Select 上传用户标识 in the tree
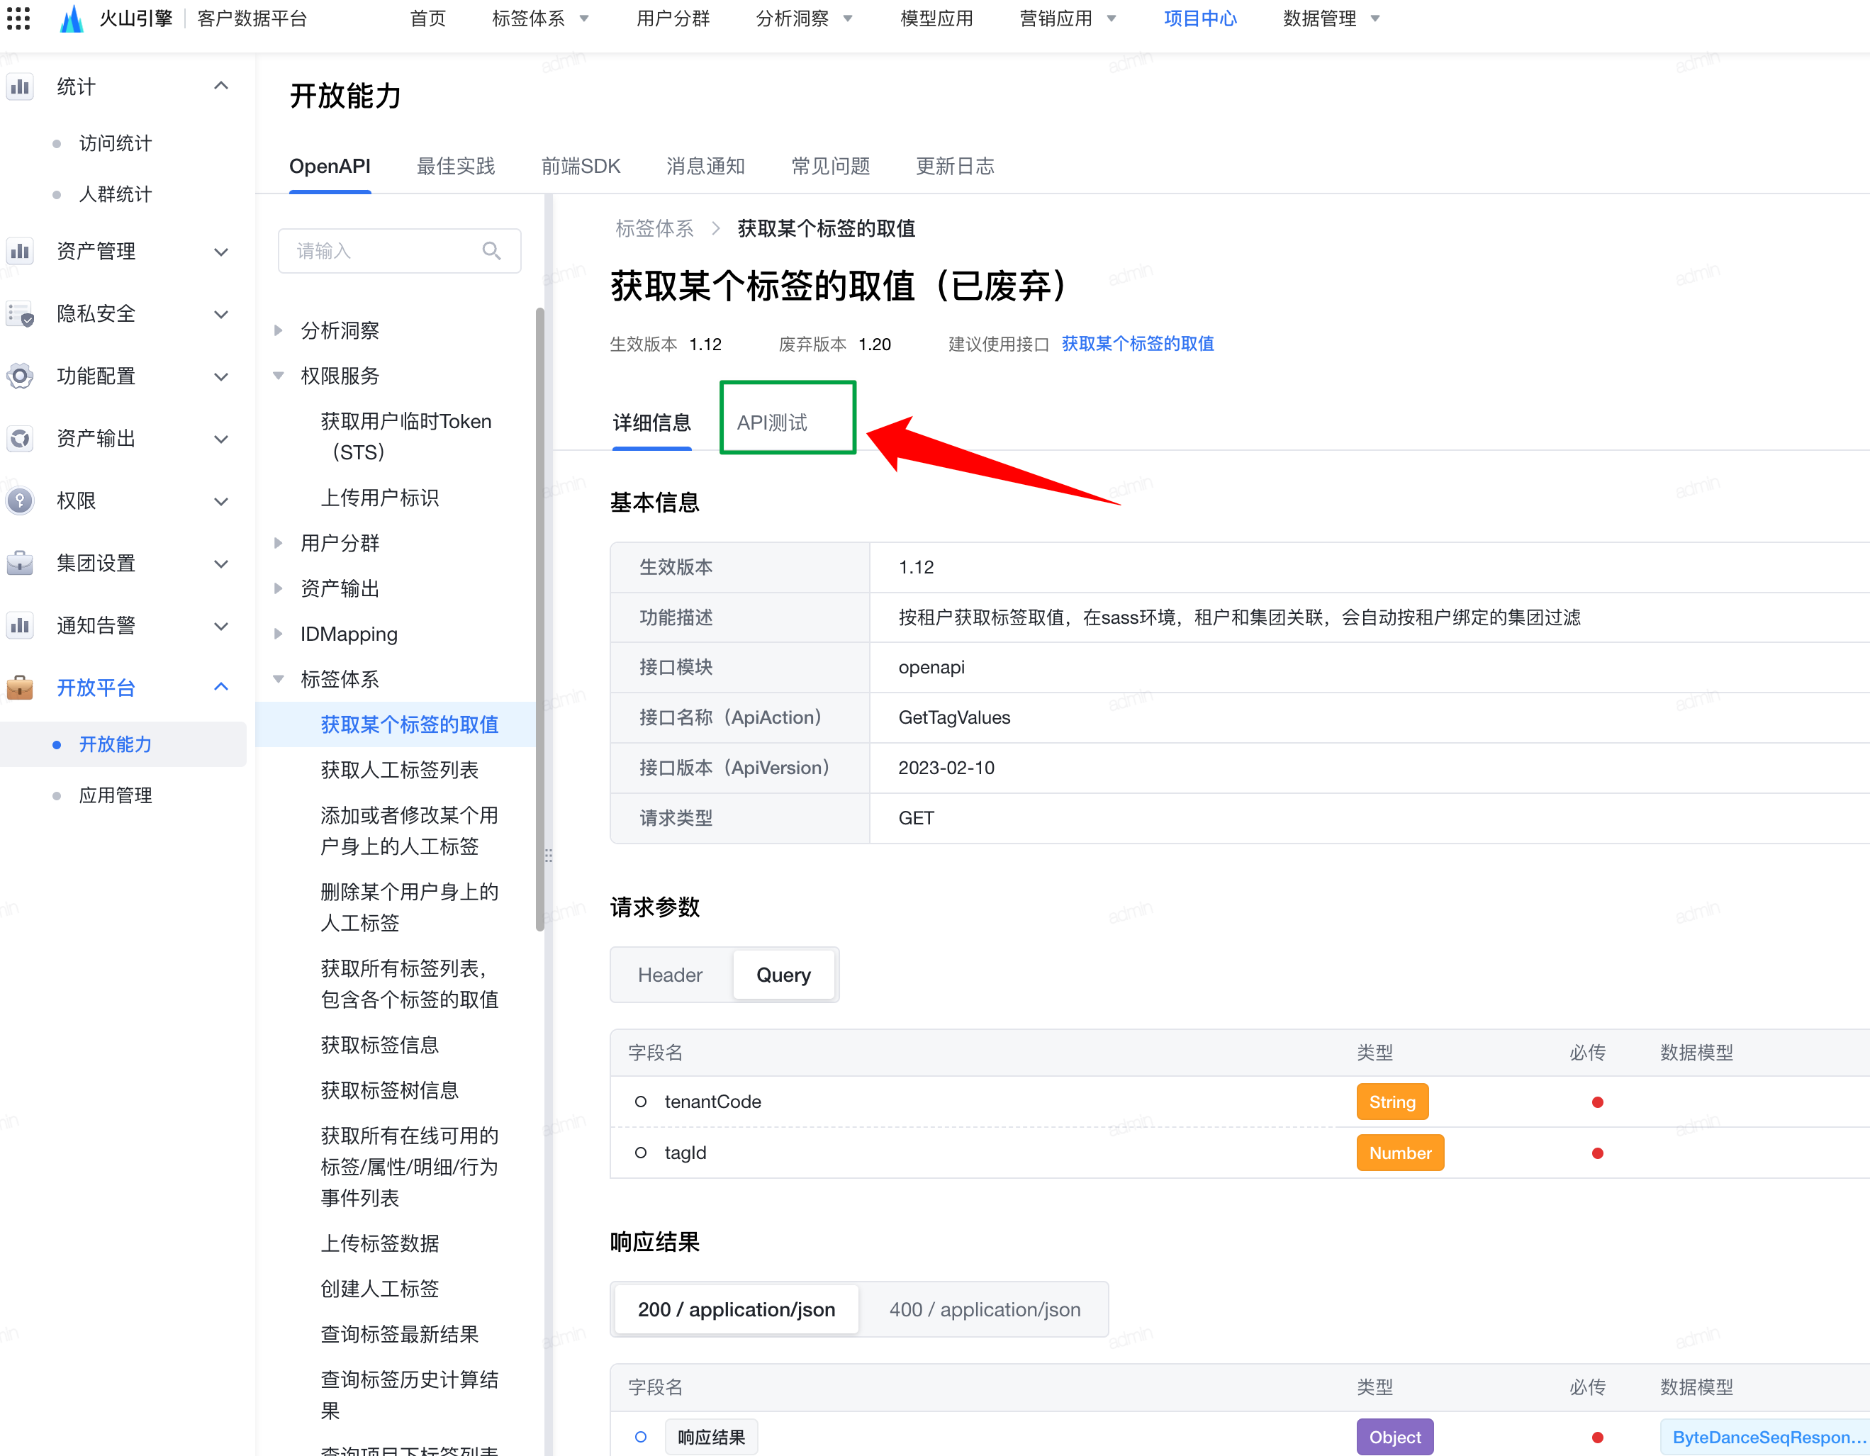The height and width of the screenshot is (1456, 1870). (x=380, y=498)
